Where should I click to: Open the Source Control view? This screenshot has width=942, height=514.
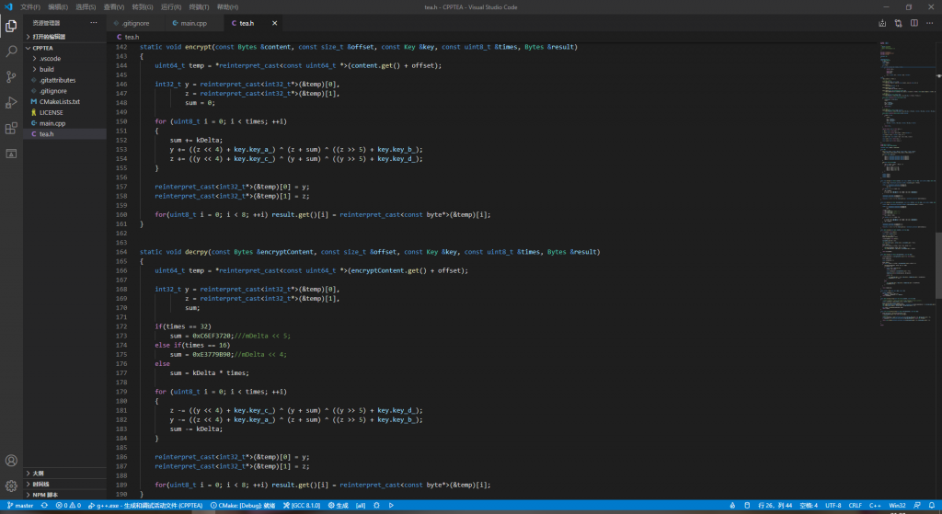(11, 77)
